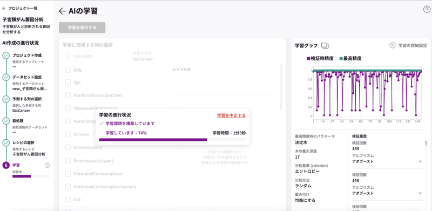This screenshot has height=211, width=432.
Task: Click the おすすめ度 column header
Action: [x=181, y=70]
